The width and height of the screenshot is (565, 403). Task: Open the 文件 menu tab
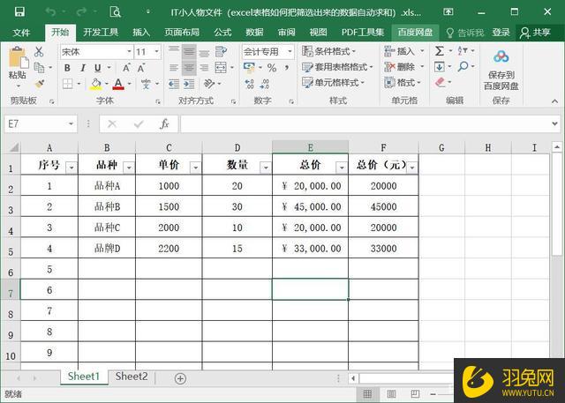pos(21,33)
